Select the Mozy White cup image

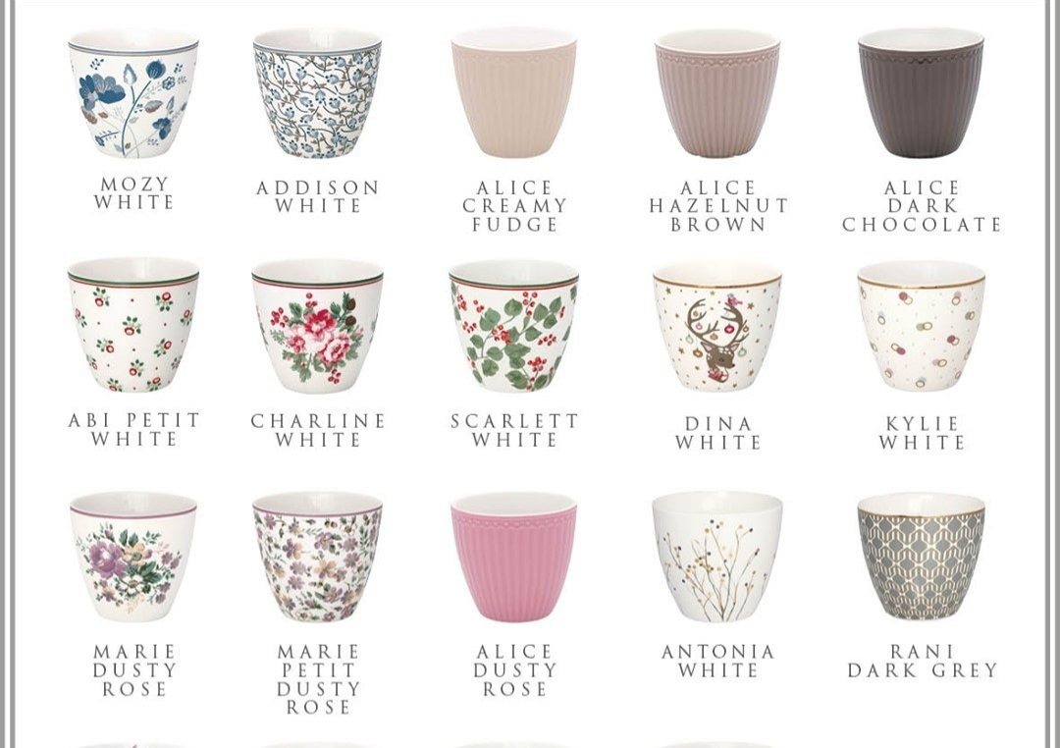point(133,93)
